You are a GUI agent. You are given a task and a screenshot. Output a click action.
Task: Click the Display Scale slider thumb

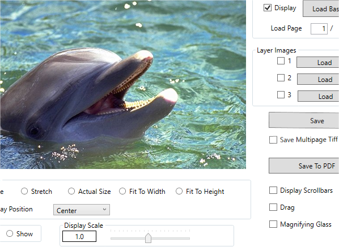coord(148,238)
